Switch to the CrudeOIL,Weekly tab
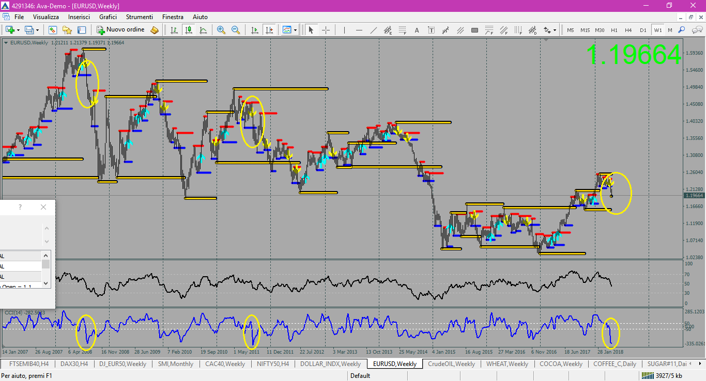The width and height of the screenshot is (706, 381). (452, 364)
